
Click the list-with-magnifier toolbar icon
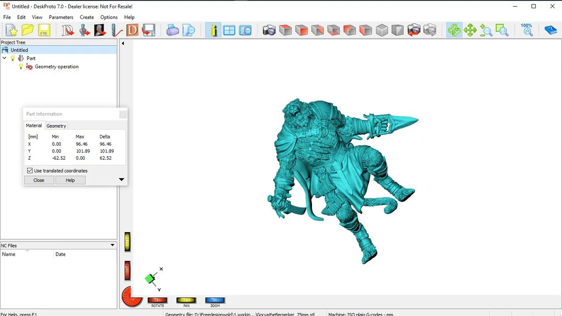click(245, 30)
